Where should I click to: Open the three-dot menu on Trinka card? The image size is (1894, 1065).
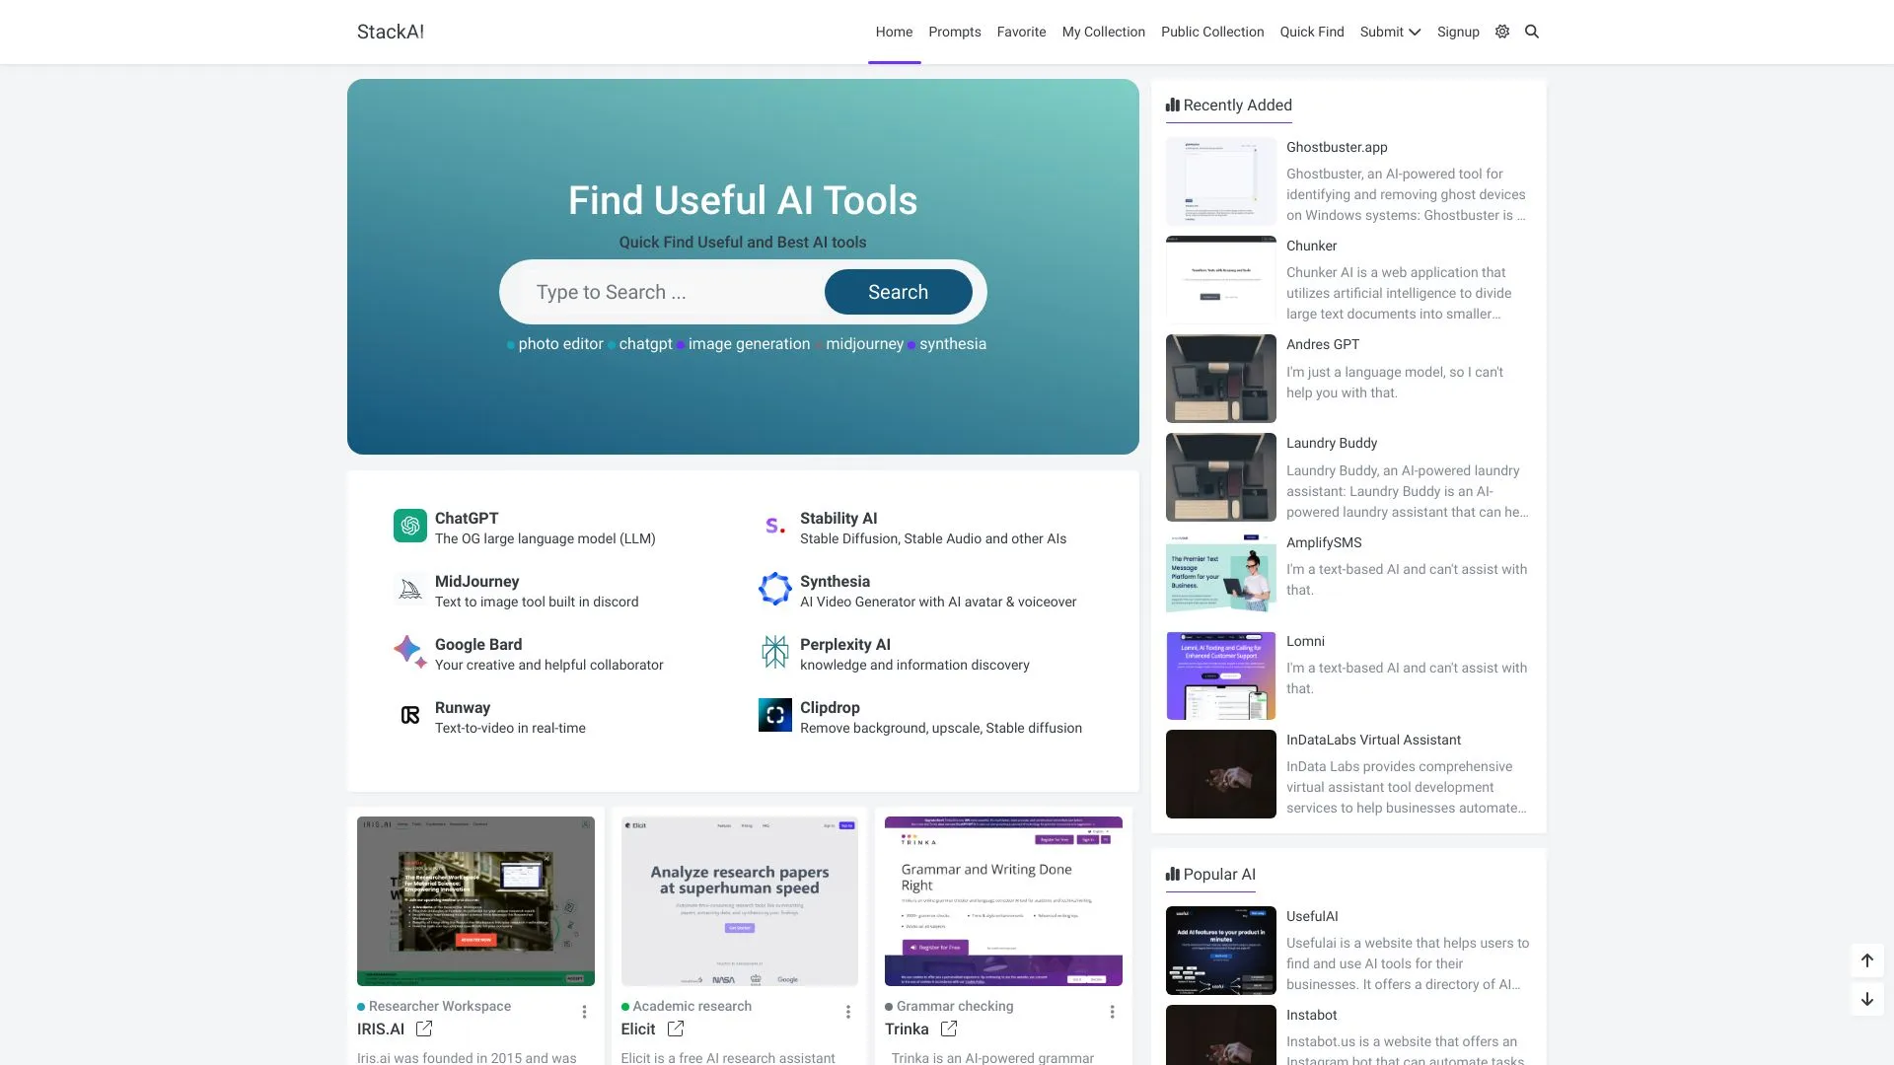coord(1112,1012)
